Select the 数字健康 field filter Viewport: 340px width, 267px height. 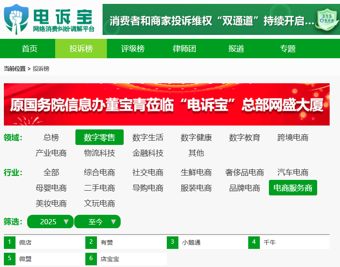196,138
